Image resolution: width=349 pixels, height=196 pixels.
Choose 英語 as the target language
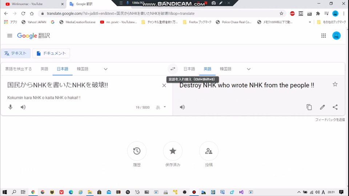pos(208,69)
